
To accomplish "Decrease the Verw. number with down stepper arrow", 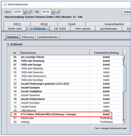I will [x=25, y=13].
